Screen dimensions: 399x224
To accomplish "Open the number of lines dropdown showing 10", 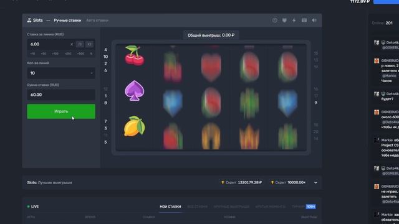I will tap(61, 73).
